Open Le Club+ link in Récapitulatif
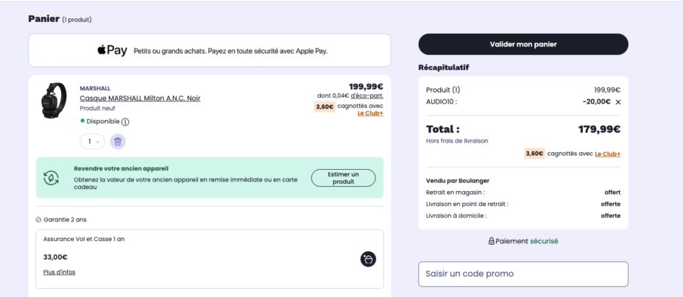The image size is (683, 297). point(608,154)
